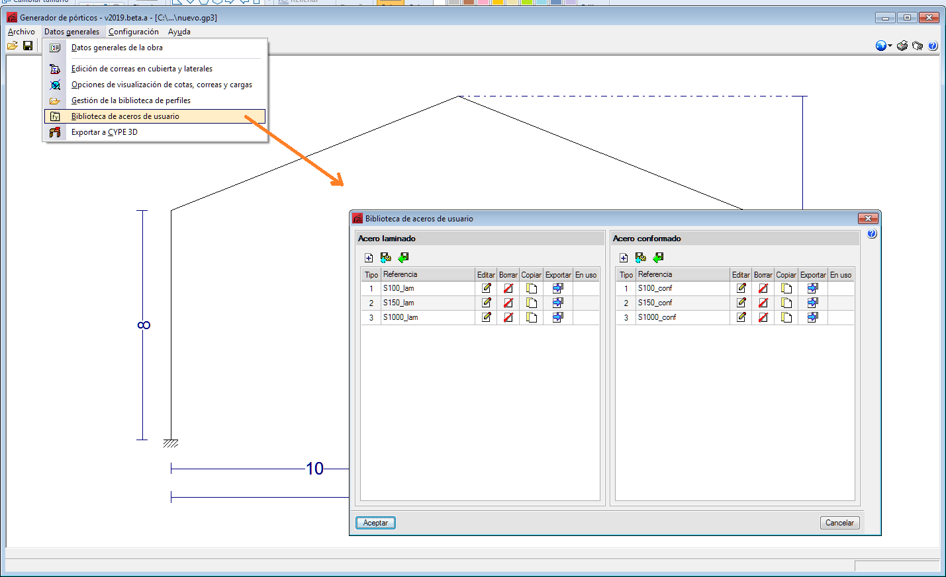
Task: Select S100_conf reference cell
Action: click(683, 288)
